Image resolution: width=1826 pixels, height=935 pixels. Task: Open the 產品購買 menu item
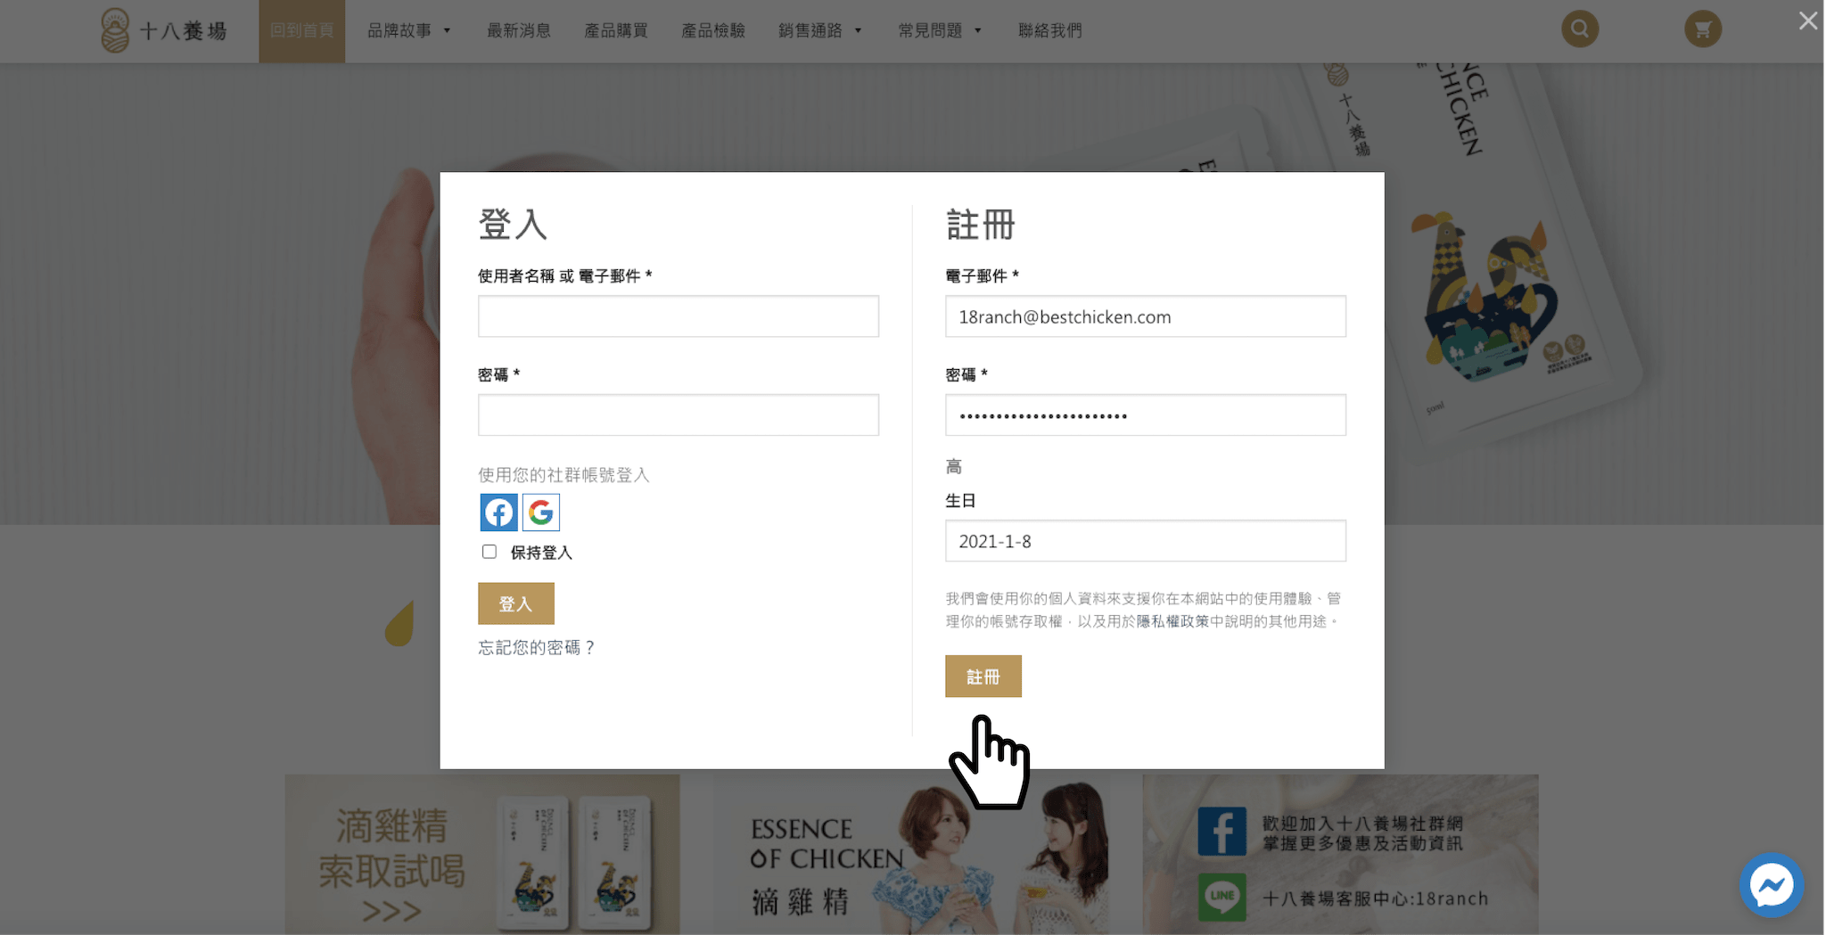616,31
